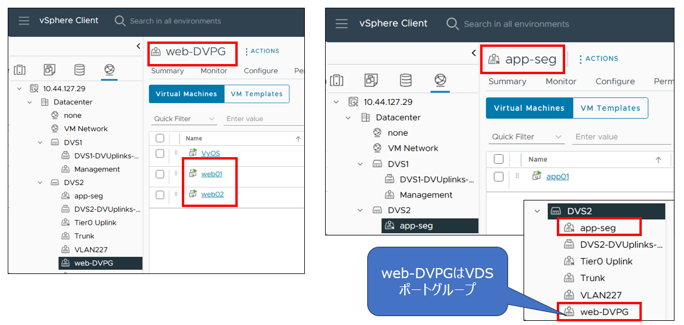The width and height of the screenshot is (684, 325).
Task: Click Tier0 Uplink segment icon, web-DVPG window
Action: tap(65, 223)
